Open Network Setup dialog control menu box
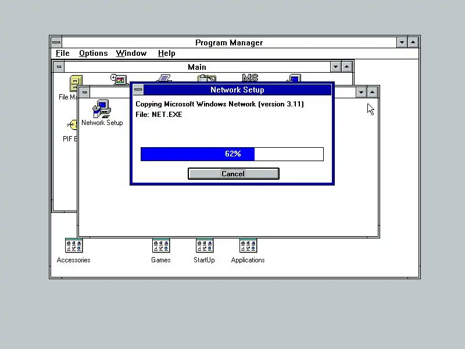Screen dimensions: 465x349 click(138, 90)
